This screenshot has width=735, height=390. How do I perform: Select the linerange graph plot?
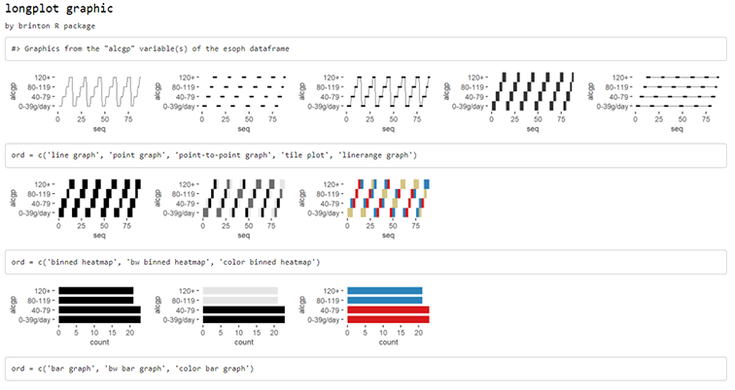click(653, 102)
